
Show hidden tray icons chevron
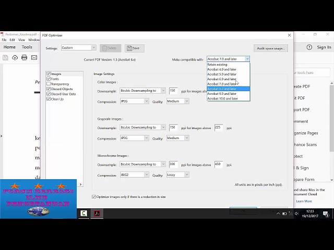click(278, 214)
